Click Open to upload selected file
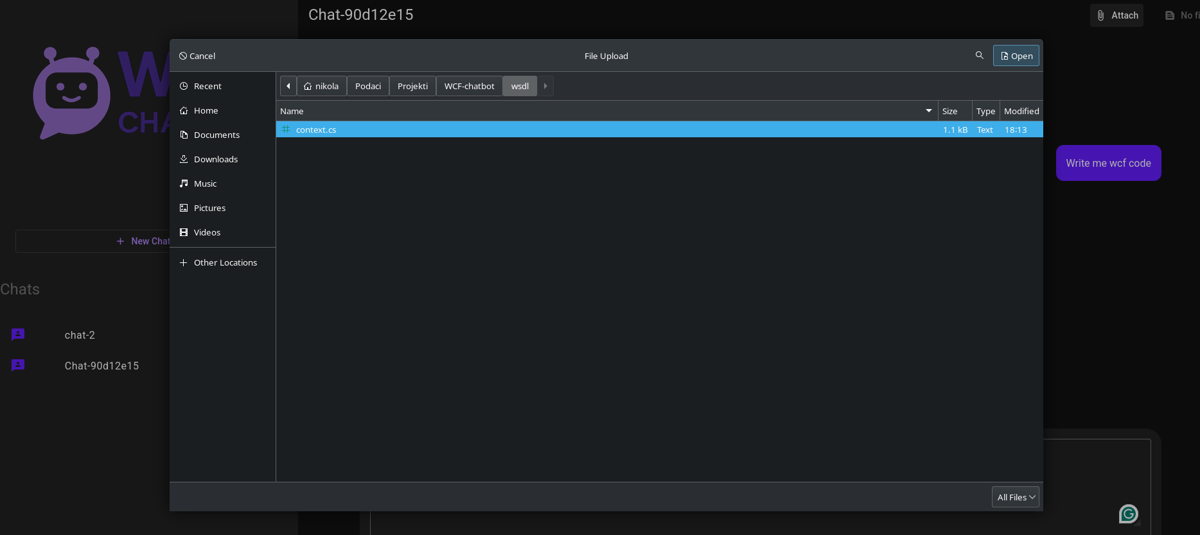Image resolution: width=1200 pixels, height=535 pixels. [1016, 56]
